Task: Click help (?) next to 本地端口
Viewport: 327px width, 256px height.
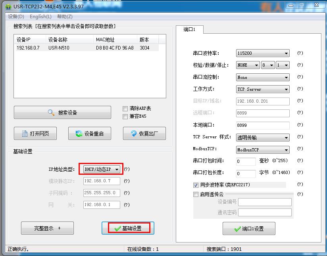Action: (x=300, y=125)
